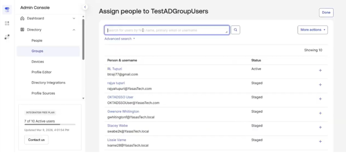Expand the Dashboard menu section
Image resolution: width=346 pixels, height=164 pixels.
tap(74, 18)
